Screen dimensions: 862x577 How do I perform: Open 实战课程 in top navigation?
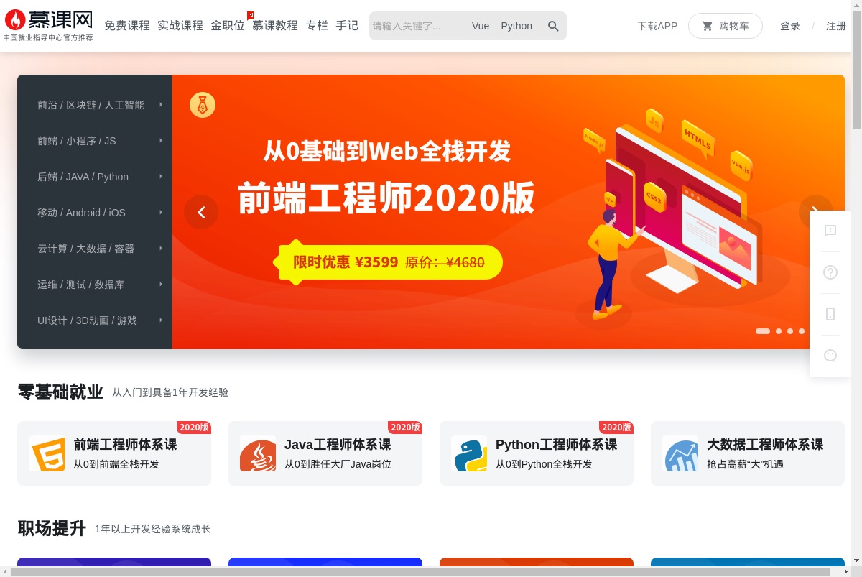(180, 26)
